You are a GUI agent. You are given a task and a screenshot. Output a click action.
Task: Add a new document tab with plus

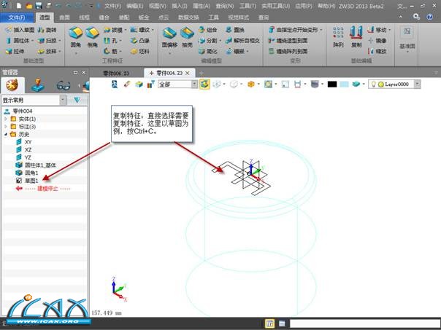[201, 74]
